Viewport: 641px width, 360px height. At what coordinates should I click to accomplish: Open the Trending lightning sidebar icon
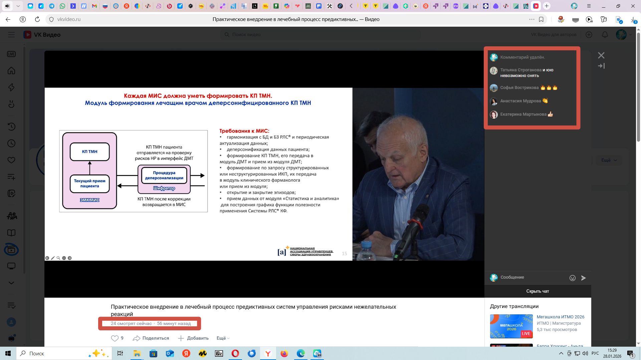tap(11, 87)
